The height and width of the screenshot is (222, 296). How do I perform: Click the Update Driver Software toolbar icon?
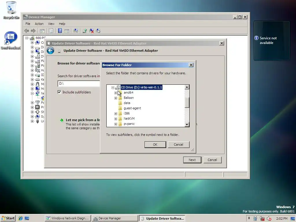(85, 31)
